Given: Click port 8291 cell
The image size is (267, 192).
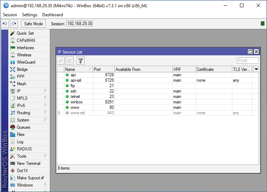Looking at the screenshot, I should pos(104,102).
